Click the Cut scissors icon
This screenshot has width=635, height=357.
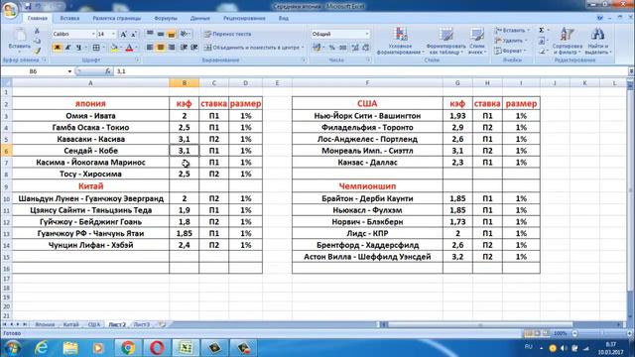tap(37, 31)
